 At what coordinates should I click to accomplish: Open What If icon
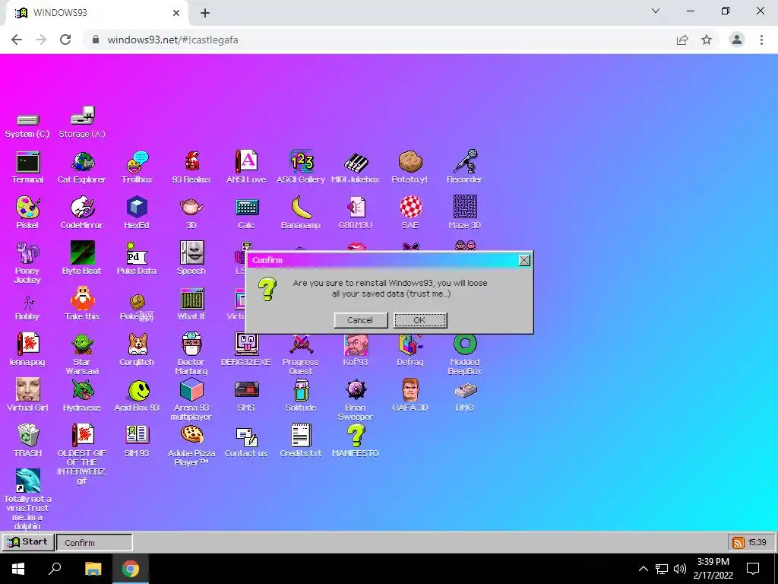point(191,298)
